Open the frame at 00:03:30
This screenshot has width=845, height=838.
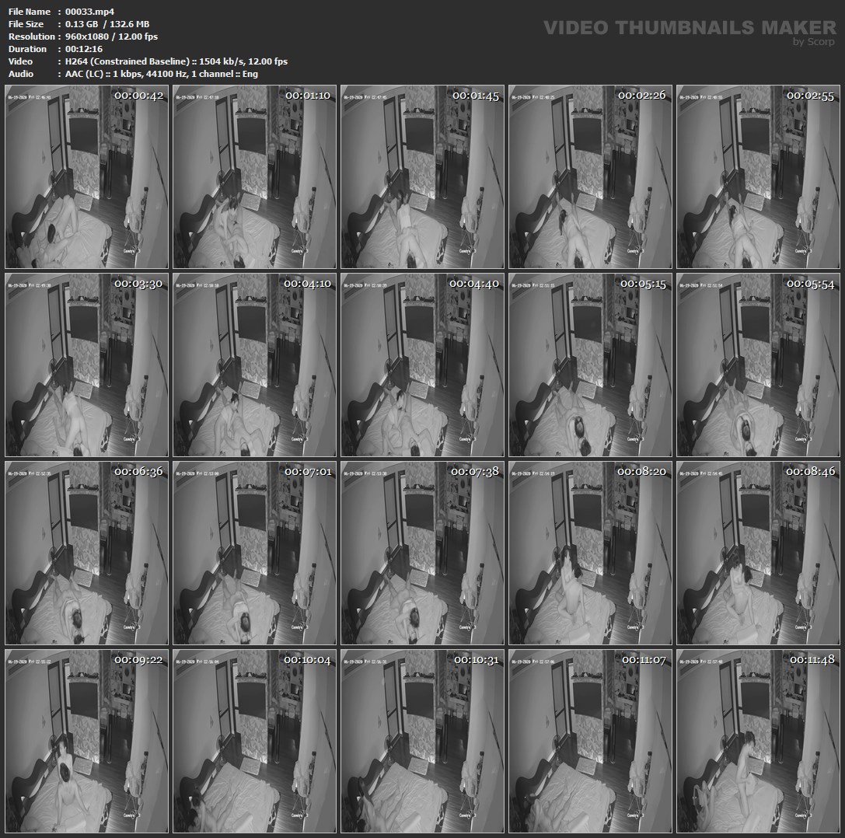tap(86, 365)
